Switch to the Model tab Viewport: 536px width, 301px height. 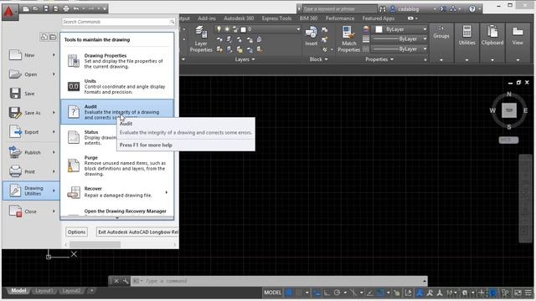pos(18,291)
